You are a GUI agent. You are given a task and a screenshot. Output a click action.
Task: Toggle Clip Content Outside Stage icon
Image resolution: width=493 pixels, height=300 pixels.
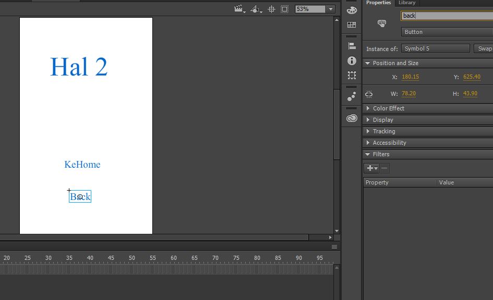click(284, 9)
